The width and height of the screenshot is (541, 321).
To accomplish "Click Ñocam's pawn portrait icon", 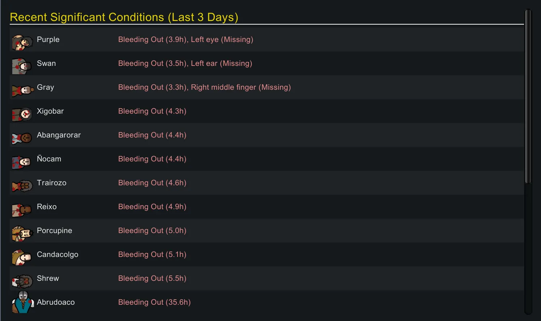I will (22, 162).
